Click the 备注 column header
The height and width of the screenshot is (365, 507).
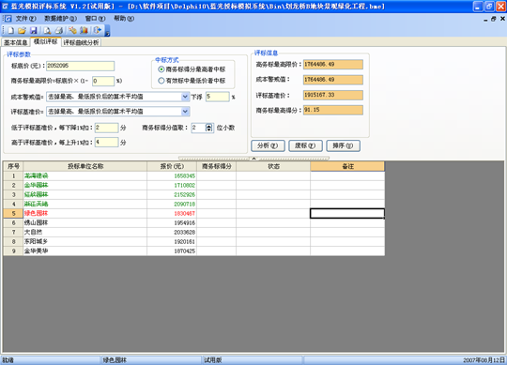pyautogui.click(x=347, y=166)
